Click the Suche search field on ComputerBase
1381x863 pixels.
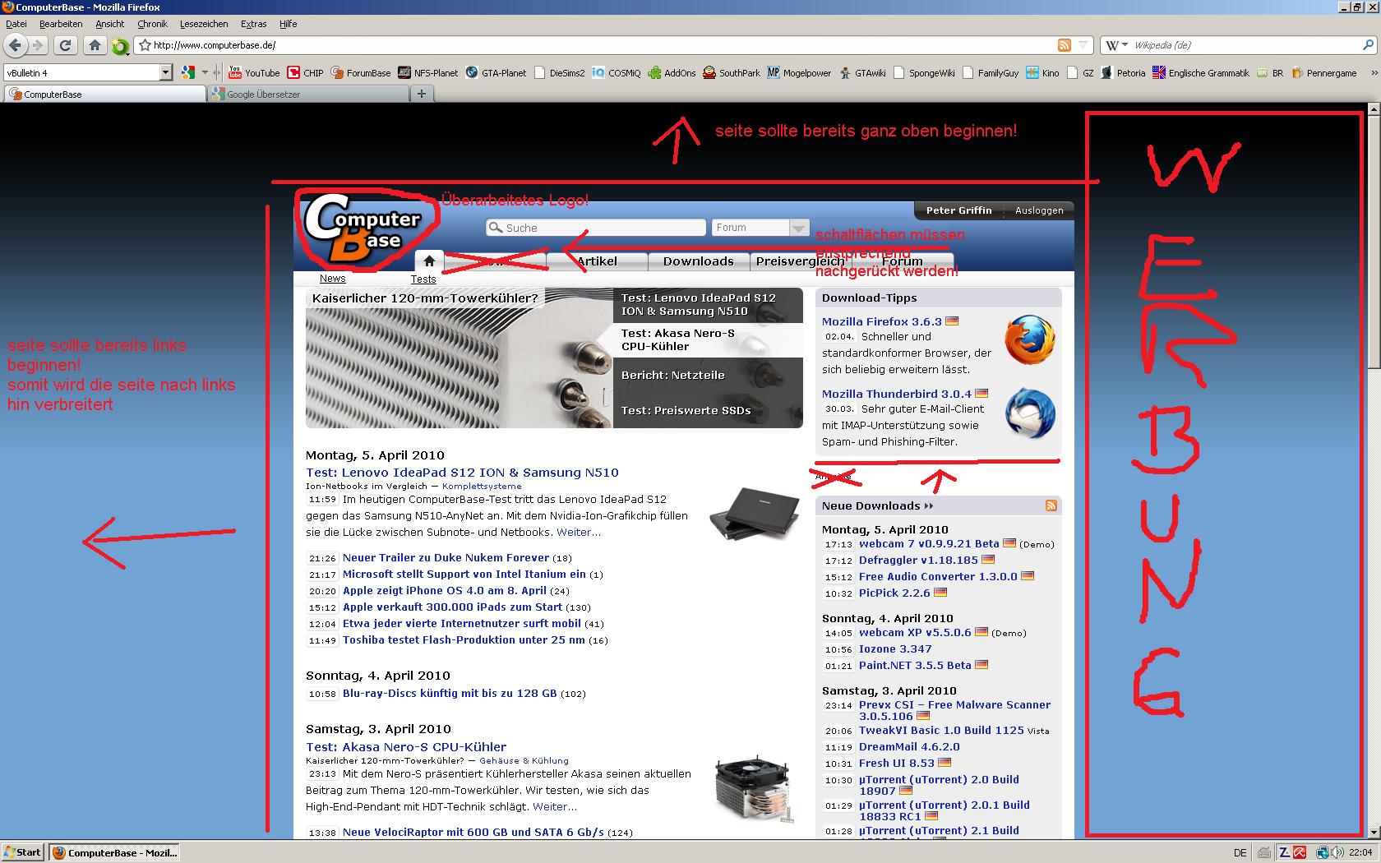click(x=596, y=228)
